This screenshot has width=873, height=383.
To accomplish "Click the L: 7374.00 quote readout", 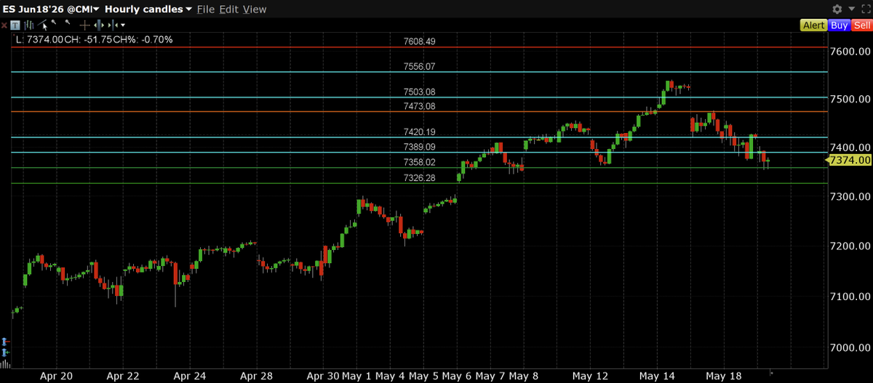I will click(39, 39).
